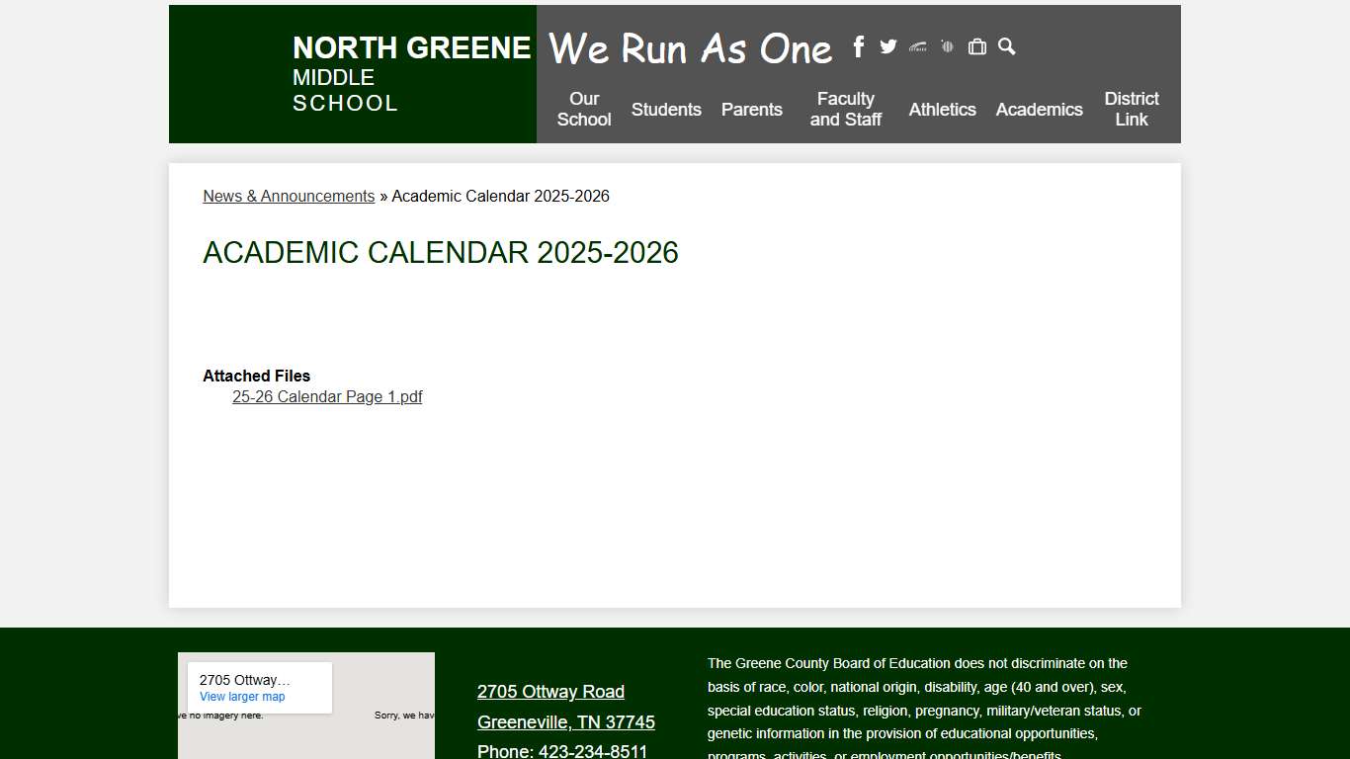
Task: Open the News & Announcements breadcrumb link
Action: 288,196
